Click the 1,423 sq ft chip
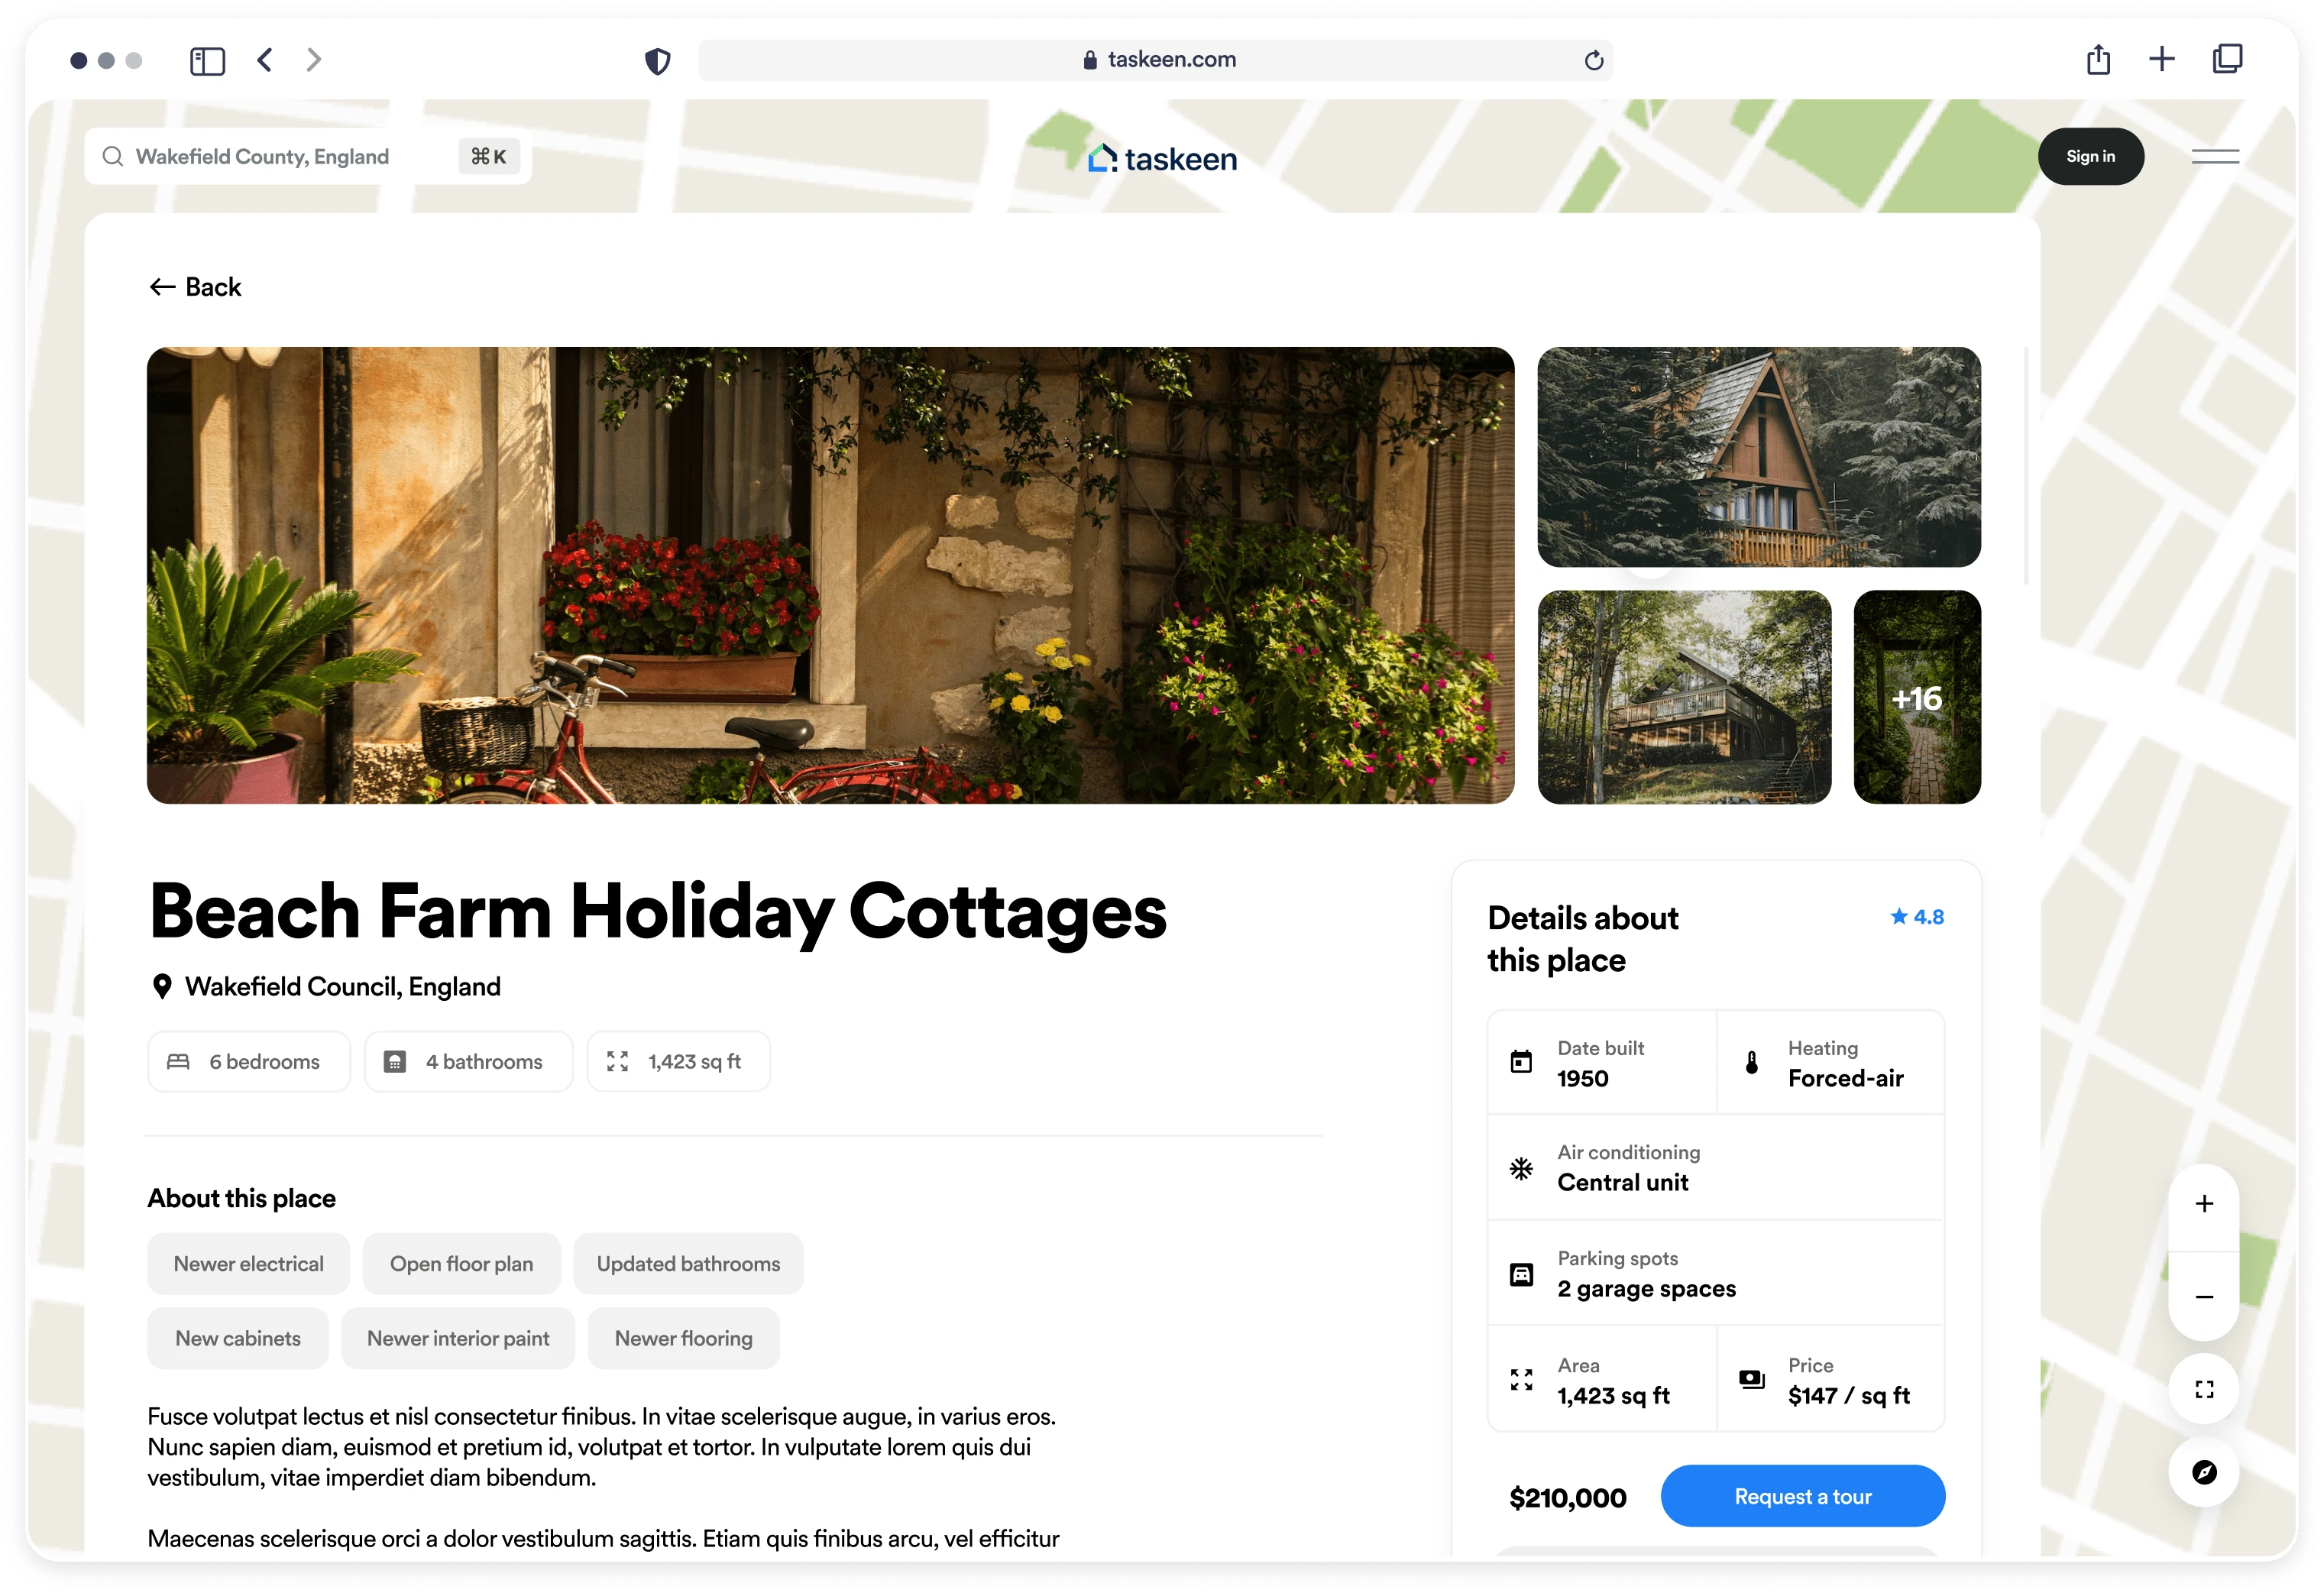 678,1061
